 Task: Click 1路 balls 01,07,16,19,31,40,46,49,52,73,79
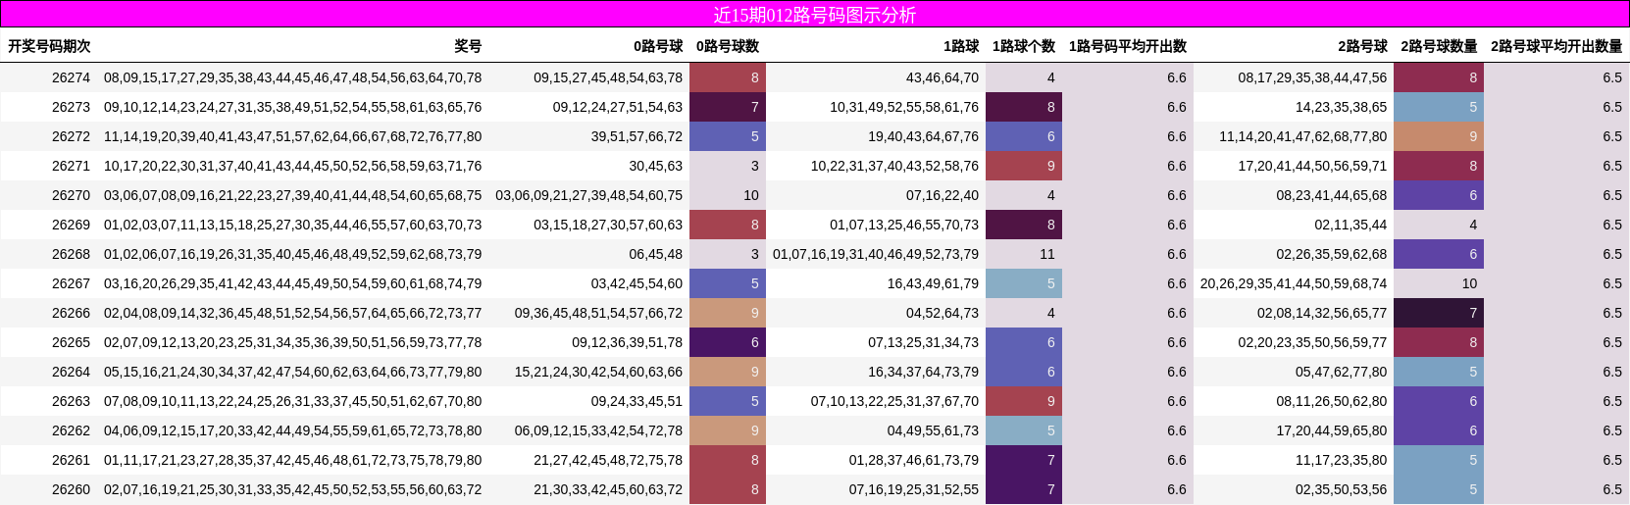(x=876, y=254)
